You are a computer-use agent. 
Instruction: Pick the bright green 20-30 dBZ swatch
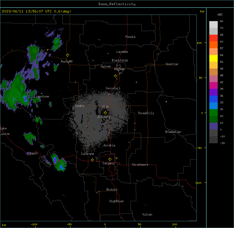pyautogui.click(x=213, y=113)
